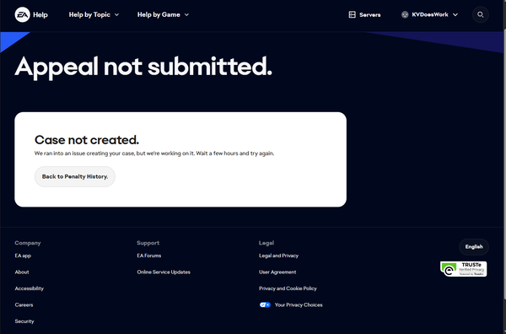
Task: Click the privacy choices toggle icon
Action: [x=265, y=304]
